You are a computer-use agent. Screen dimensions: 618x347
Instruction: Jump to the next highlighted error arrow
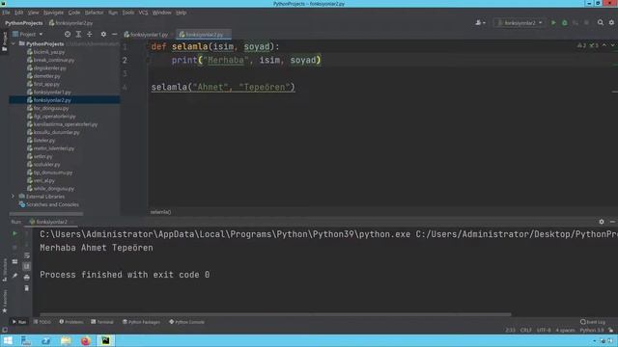pyautogui.click(x=612, y=45)
